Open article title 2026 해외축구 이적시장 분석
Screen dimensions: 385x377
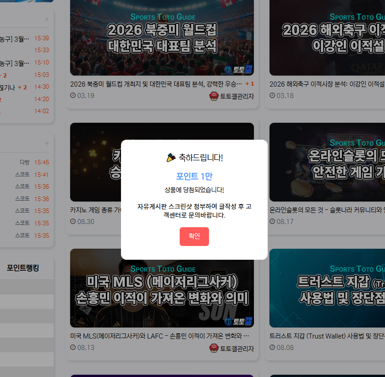(327, 84)
